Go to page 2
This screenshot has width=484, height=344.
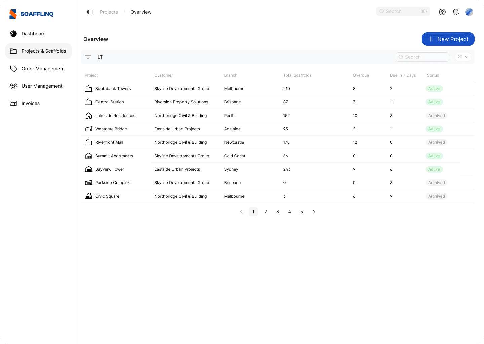point(266,212)
